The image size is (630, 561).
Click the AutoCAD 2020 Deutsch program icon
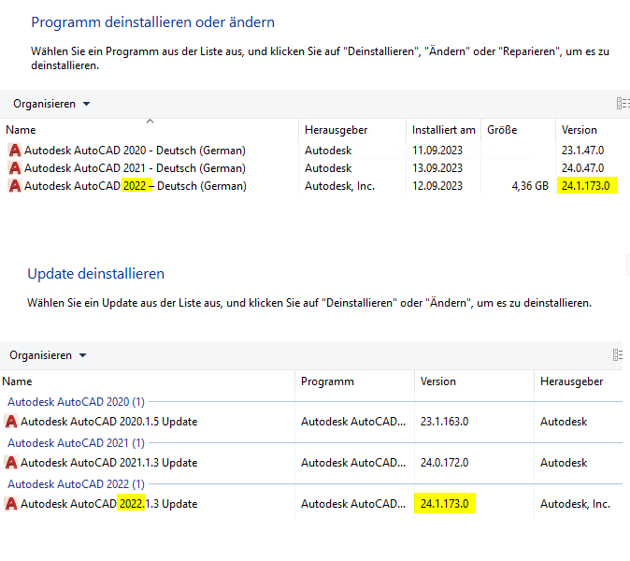point(14,150)
